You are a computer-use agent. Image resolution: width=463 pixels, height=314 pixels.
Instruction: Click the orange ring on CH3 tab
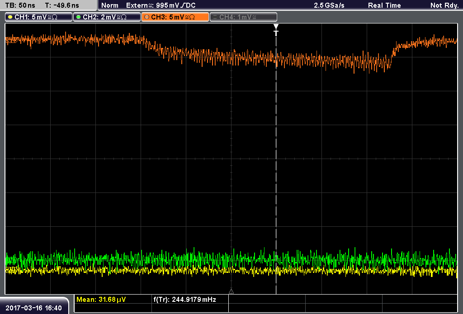(x=147, y=17)
